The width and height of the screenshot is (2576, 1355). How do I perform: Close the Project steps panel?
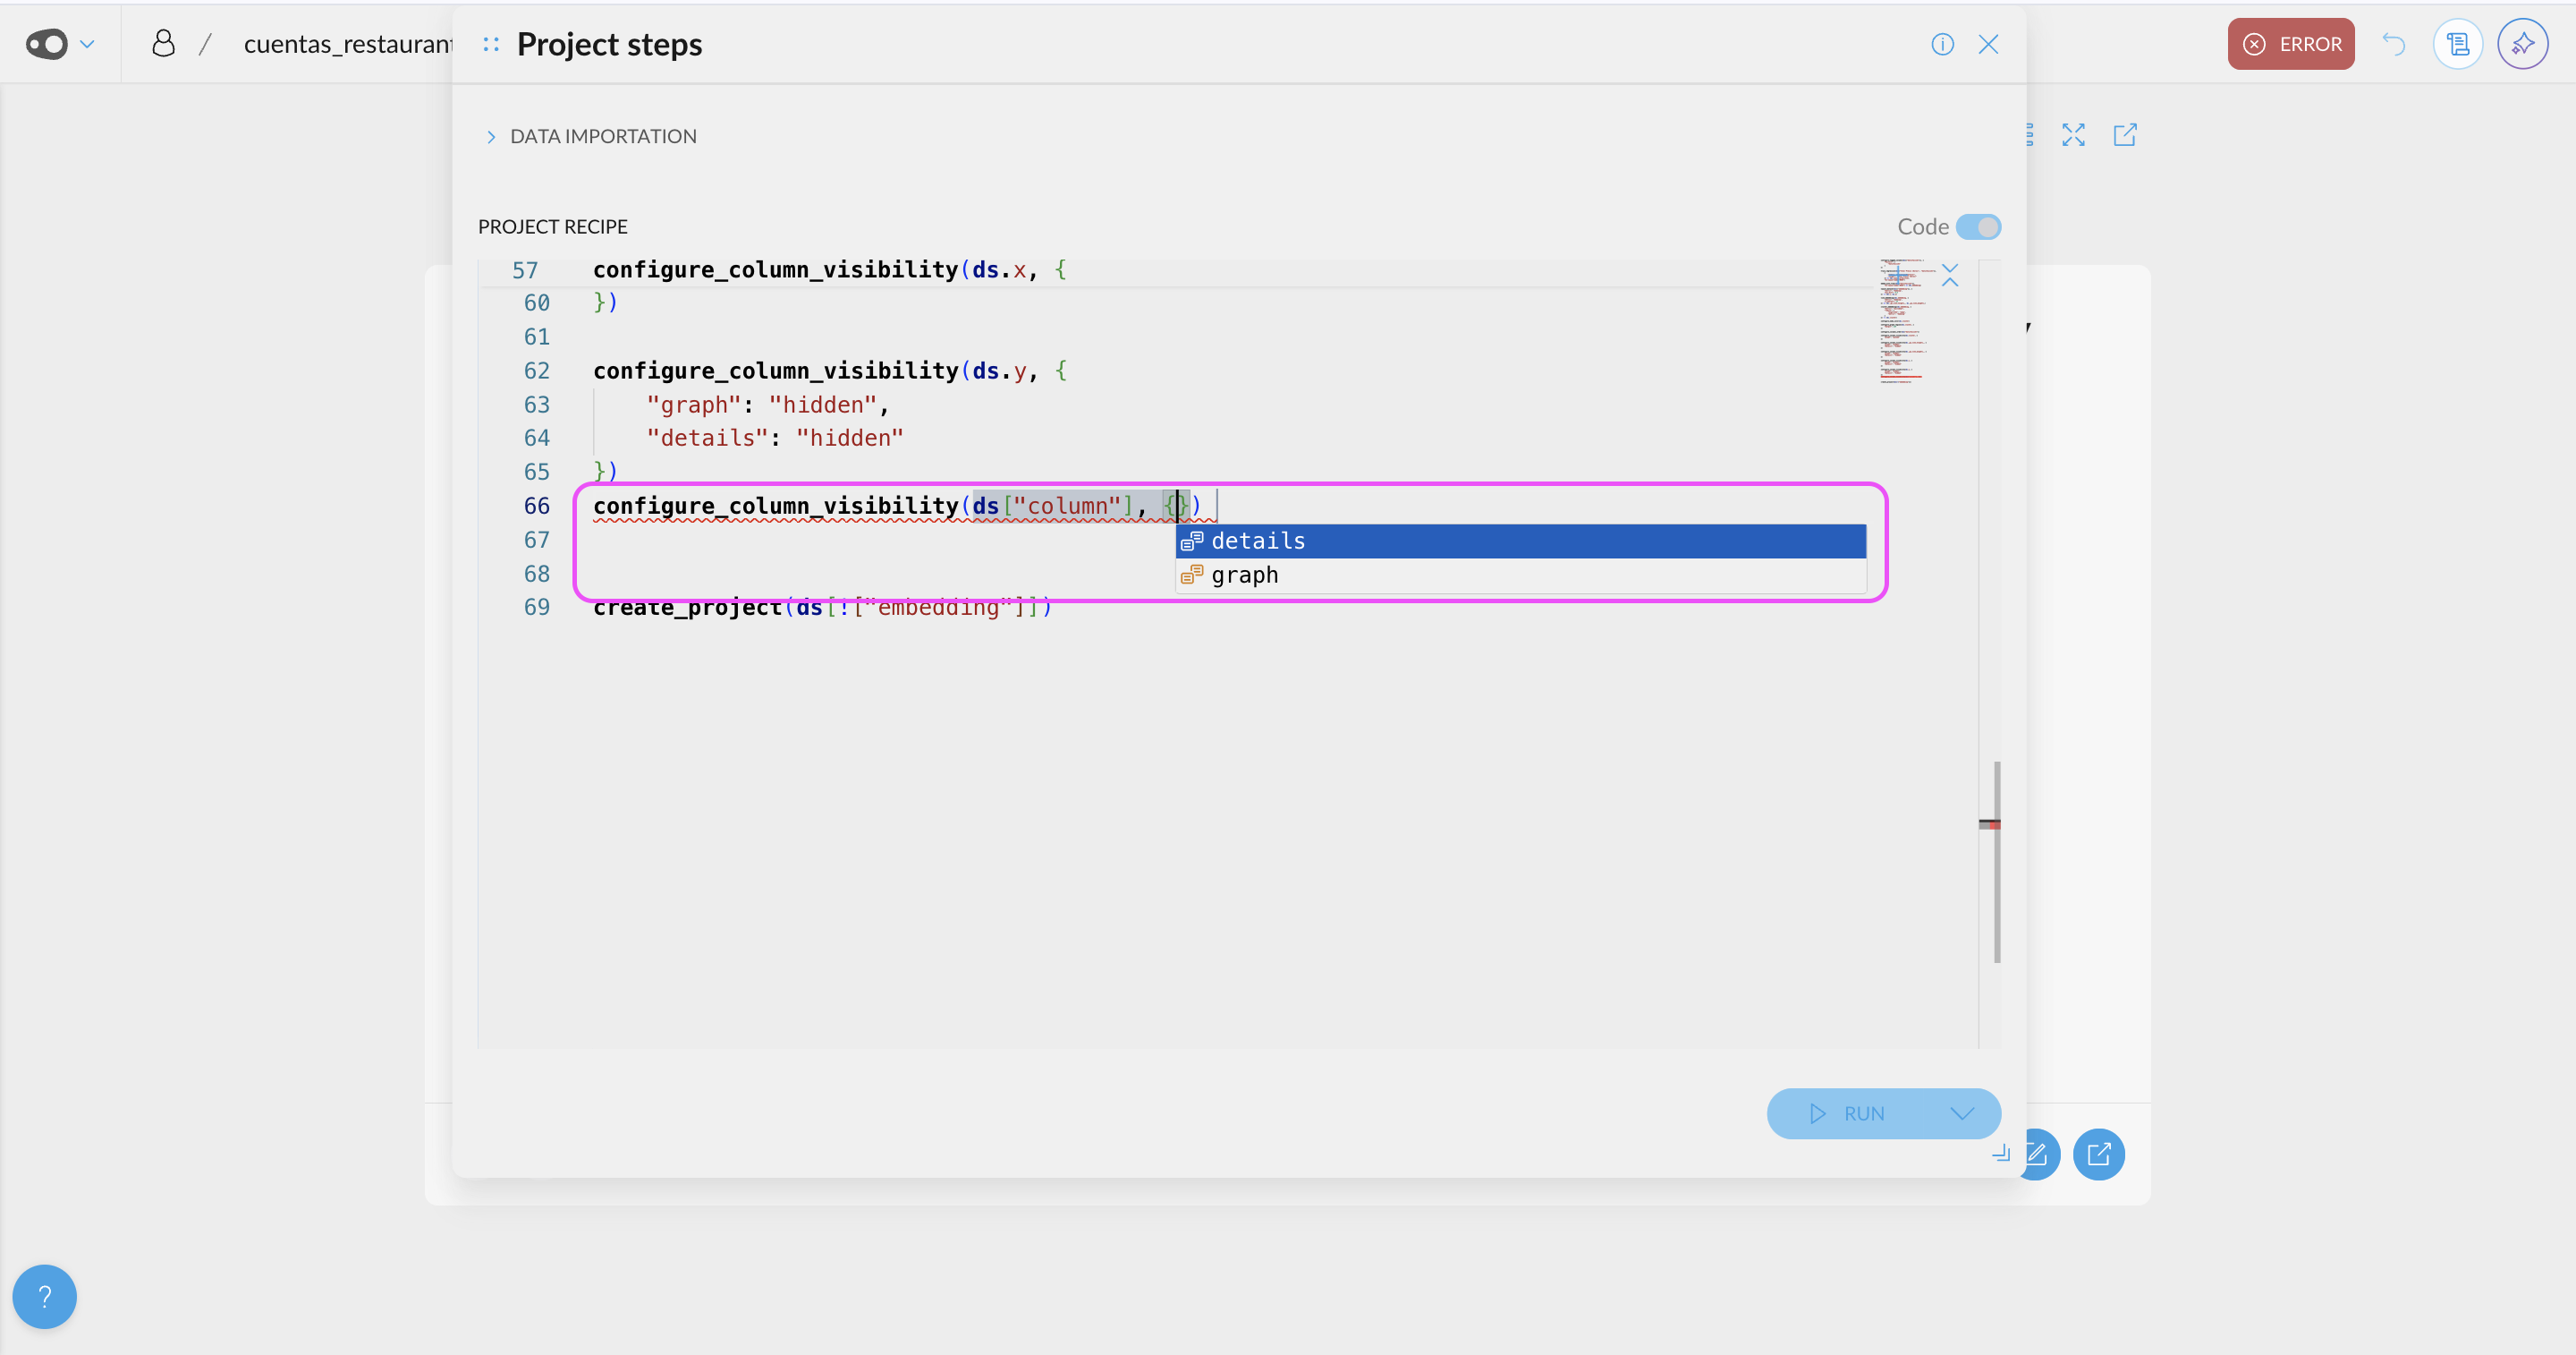pyautogui.click(x=1988, y=44)
